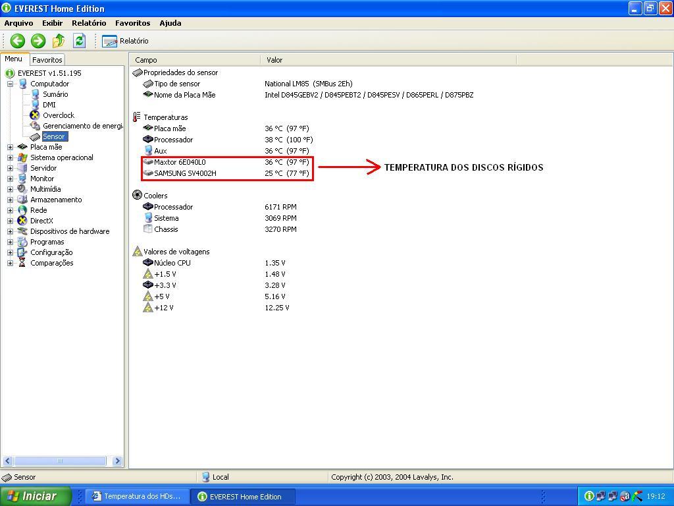
Task: Expand the Servidor tree node
Action: 11,168
